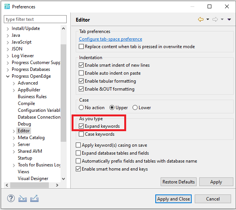Select Configuration Variables in the tree
The image size is (236, 210).
39,110
